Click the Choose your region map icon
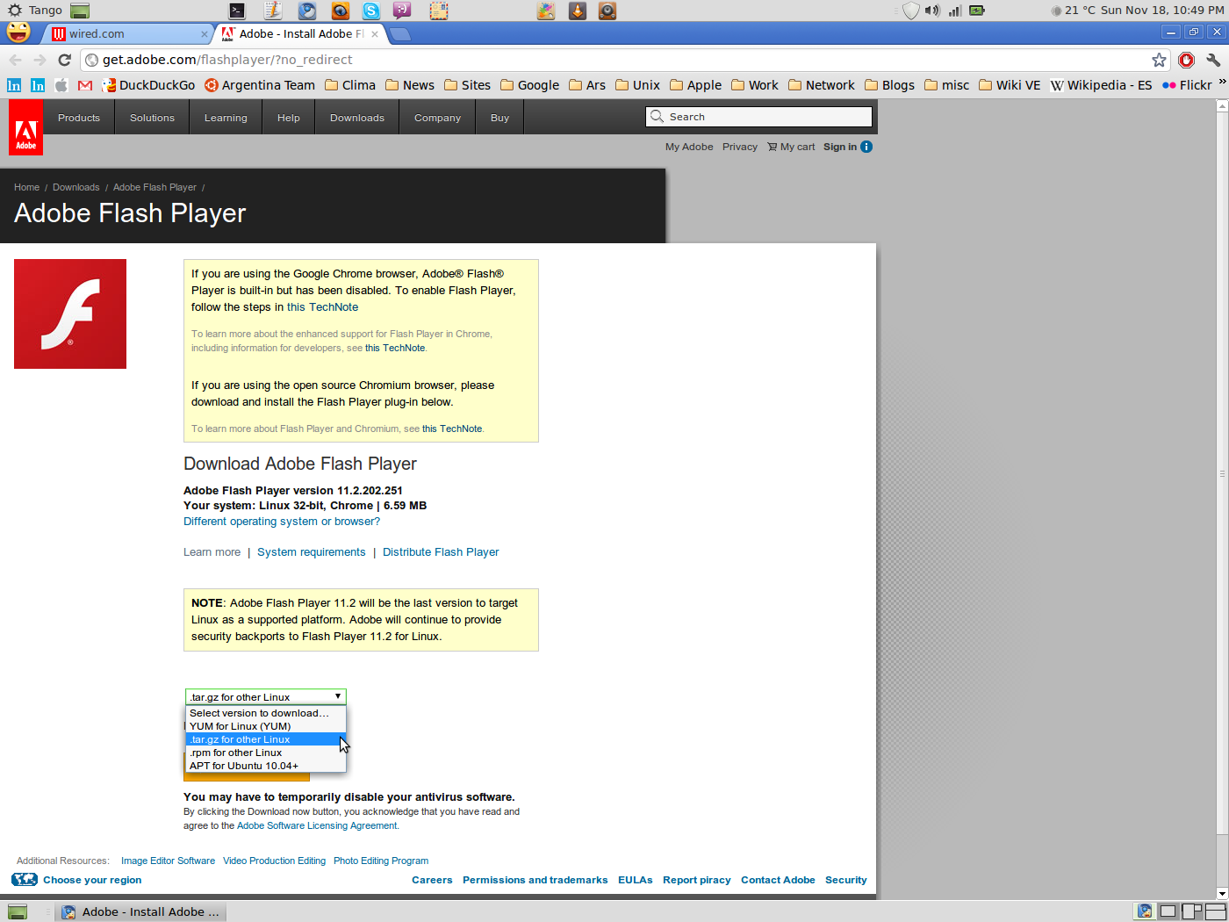 coord(25,880)
